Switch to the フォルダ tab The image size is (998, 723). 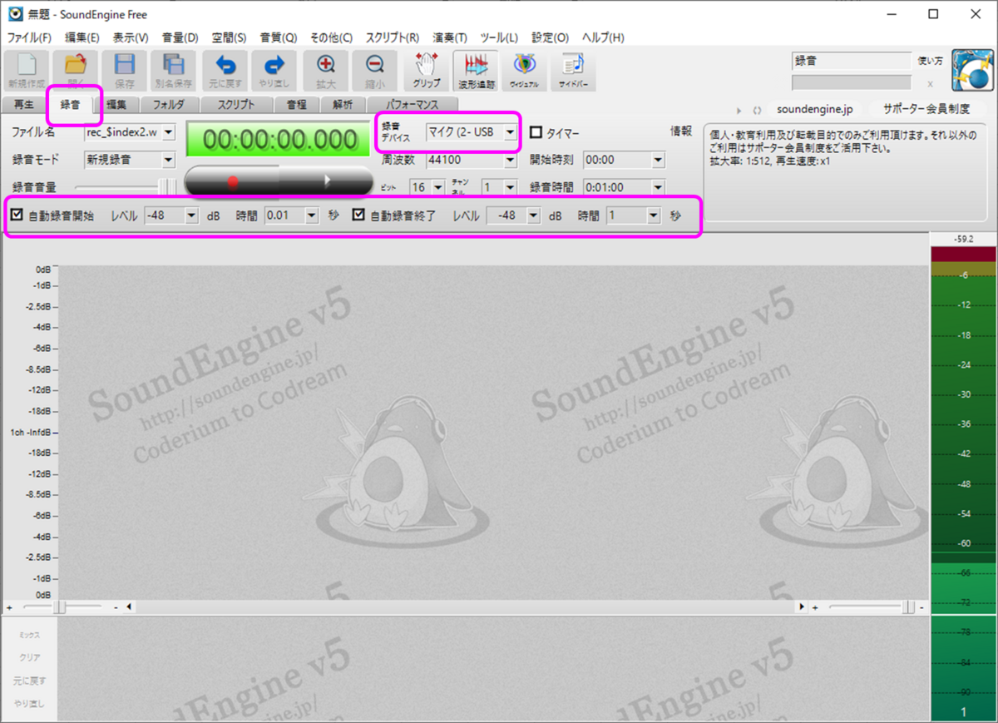(169, 105)
